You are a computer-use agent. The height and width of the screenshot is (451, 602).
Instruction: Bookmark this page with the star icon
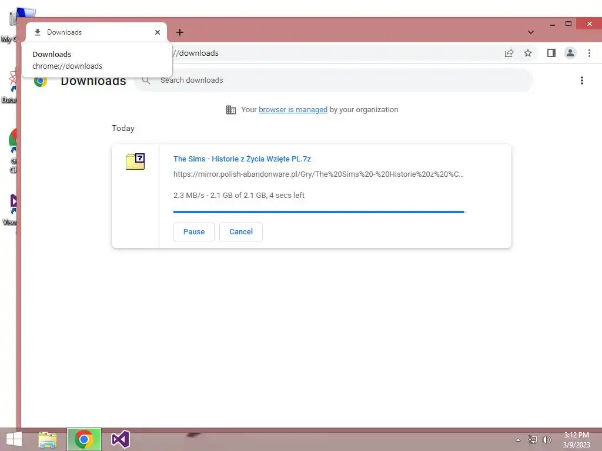click(x=528, y=53)
